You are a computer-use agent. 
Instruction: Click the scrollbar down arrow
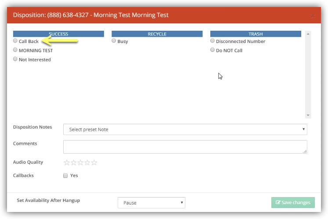click(x=308, y=115)
